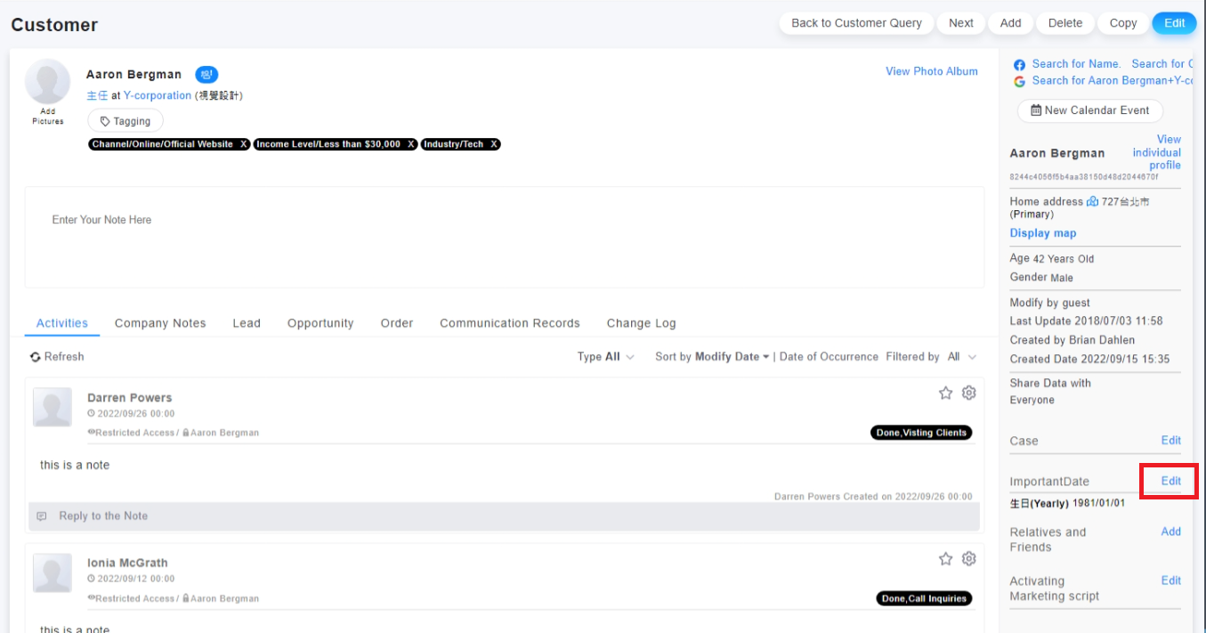Remove the Channel/Online/Official Website tag
1206x633 pixels.
[x=243, y=144]
